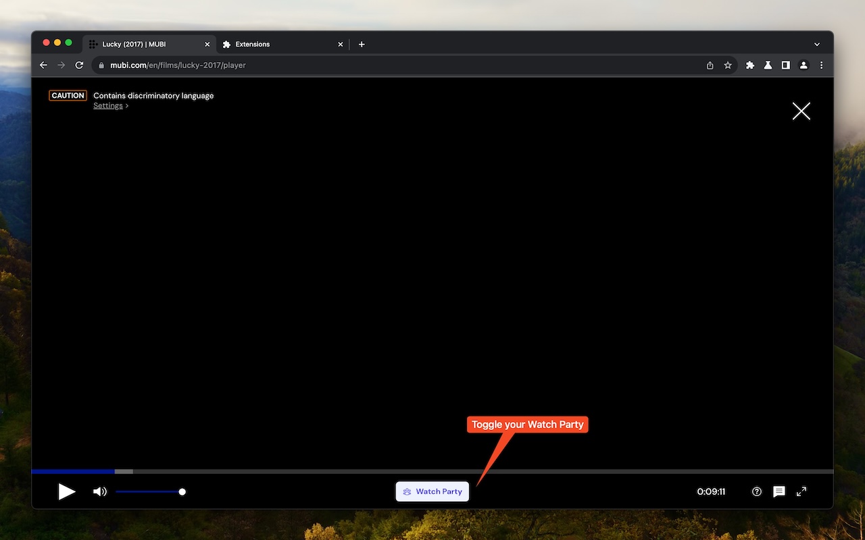Go back to the previous page
865x540 pixels.
44,65
